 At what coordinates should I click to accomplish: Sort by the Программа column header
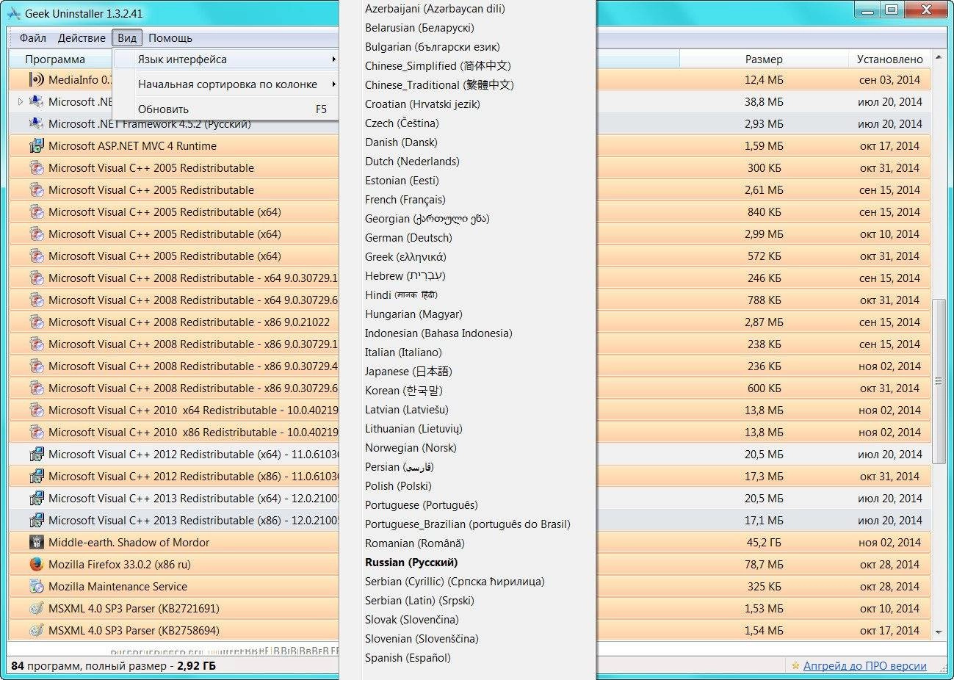pyautogui.click(x=55, y=59)
